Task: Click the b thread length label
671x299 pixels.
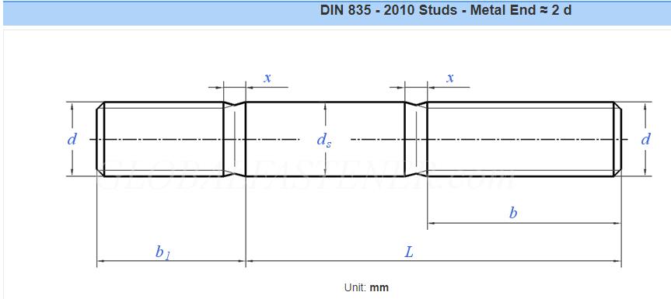Action: [512, 212]
